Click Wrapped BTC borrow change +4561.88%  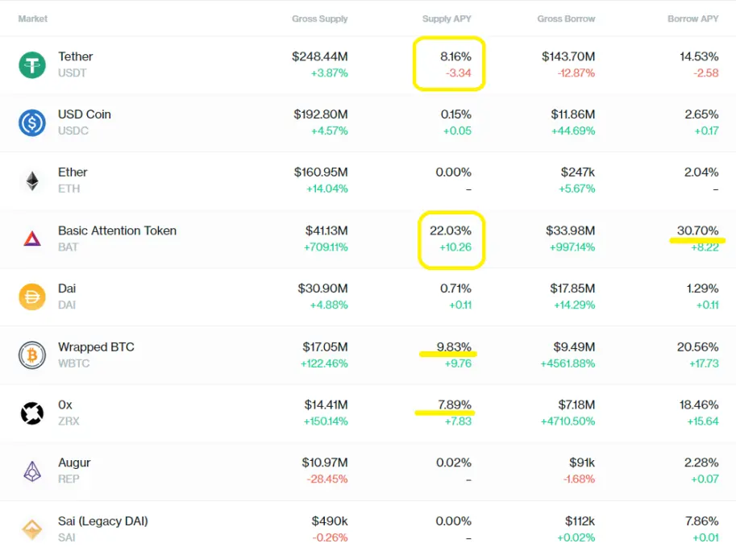tap(568, 363)
